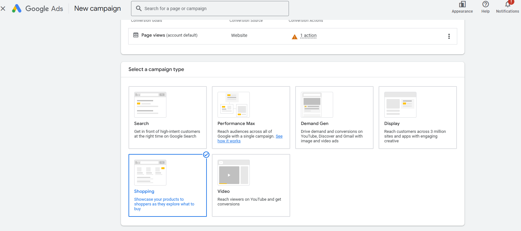Click the search magnifier icon
The width and height of the screenshot is (521, 231).
[x=139, y=9]
